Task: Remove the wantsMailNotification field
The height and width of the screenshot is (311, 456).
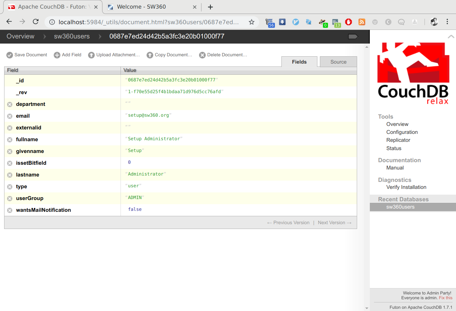Action: pos(9,210)
